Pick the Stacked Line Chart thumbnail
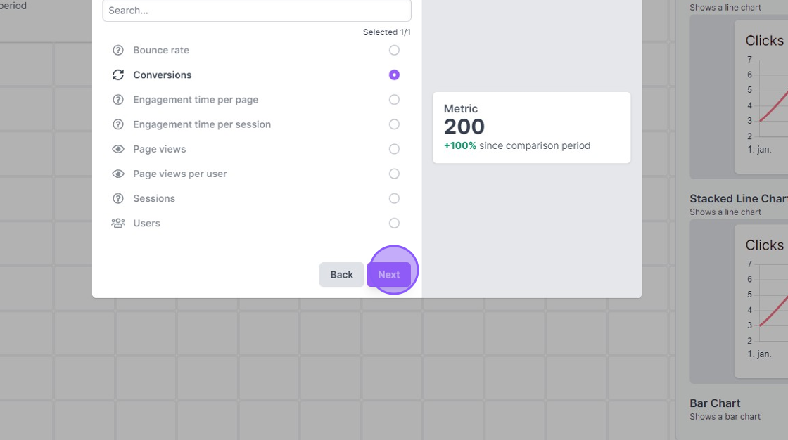Screen dimensions: 788x440 (x=739, y=302)
